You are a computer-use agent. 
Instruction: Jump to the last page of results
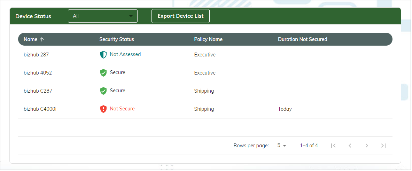coord(383,146)
